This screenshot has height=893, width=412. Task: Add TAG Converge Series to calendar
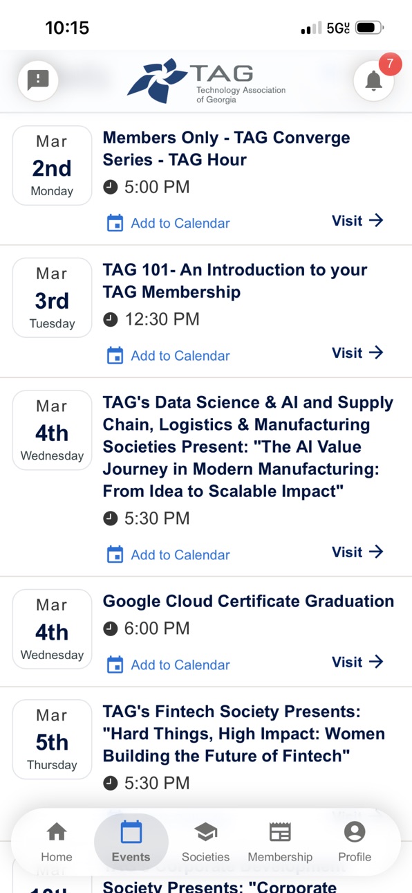[x=168, y=223]
